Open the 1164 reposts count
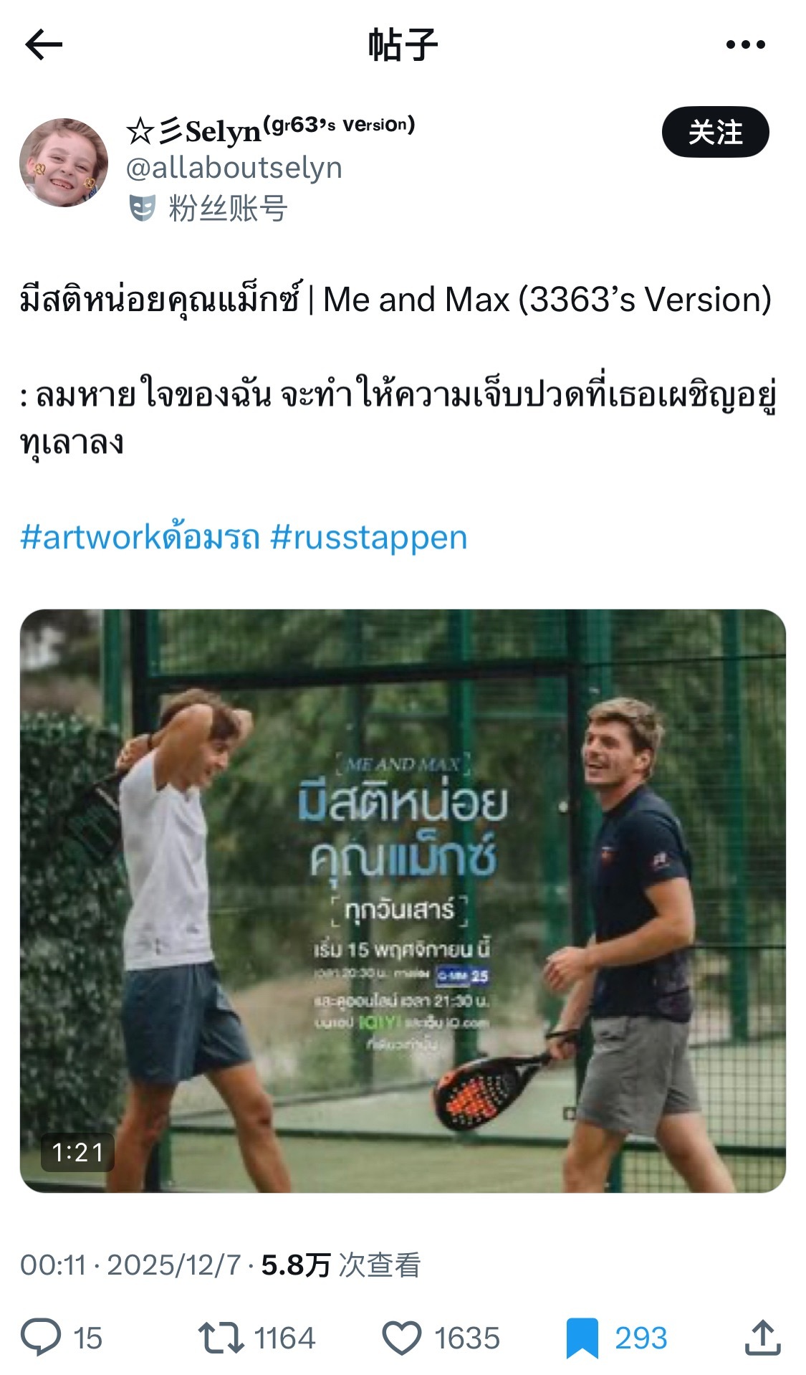The width and height of the screenshot is (806, 1375). coord(284,1338)
